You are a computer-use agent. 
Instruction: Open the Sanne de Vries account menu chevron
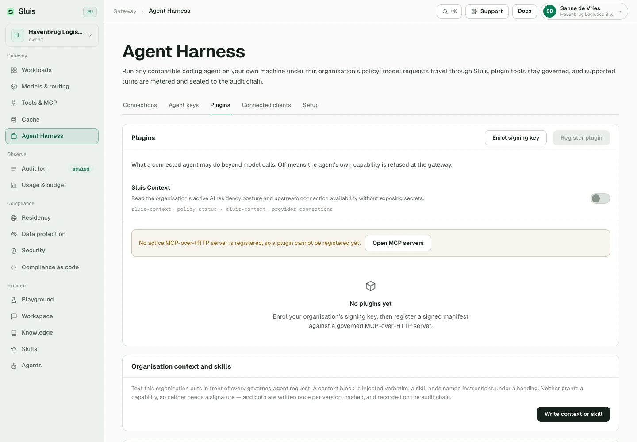coord(620,11)
